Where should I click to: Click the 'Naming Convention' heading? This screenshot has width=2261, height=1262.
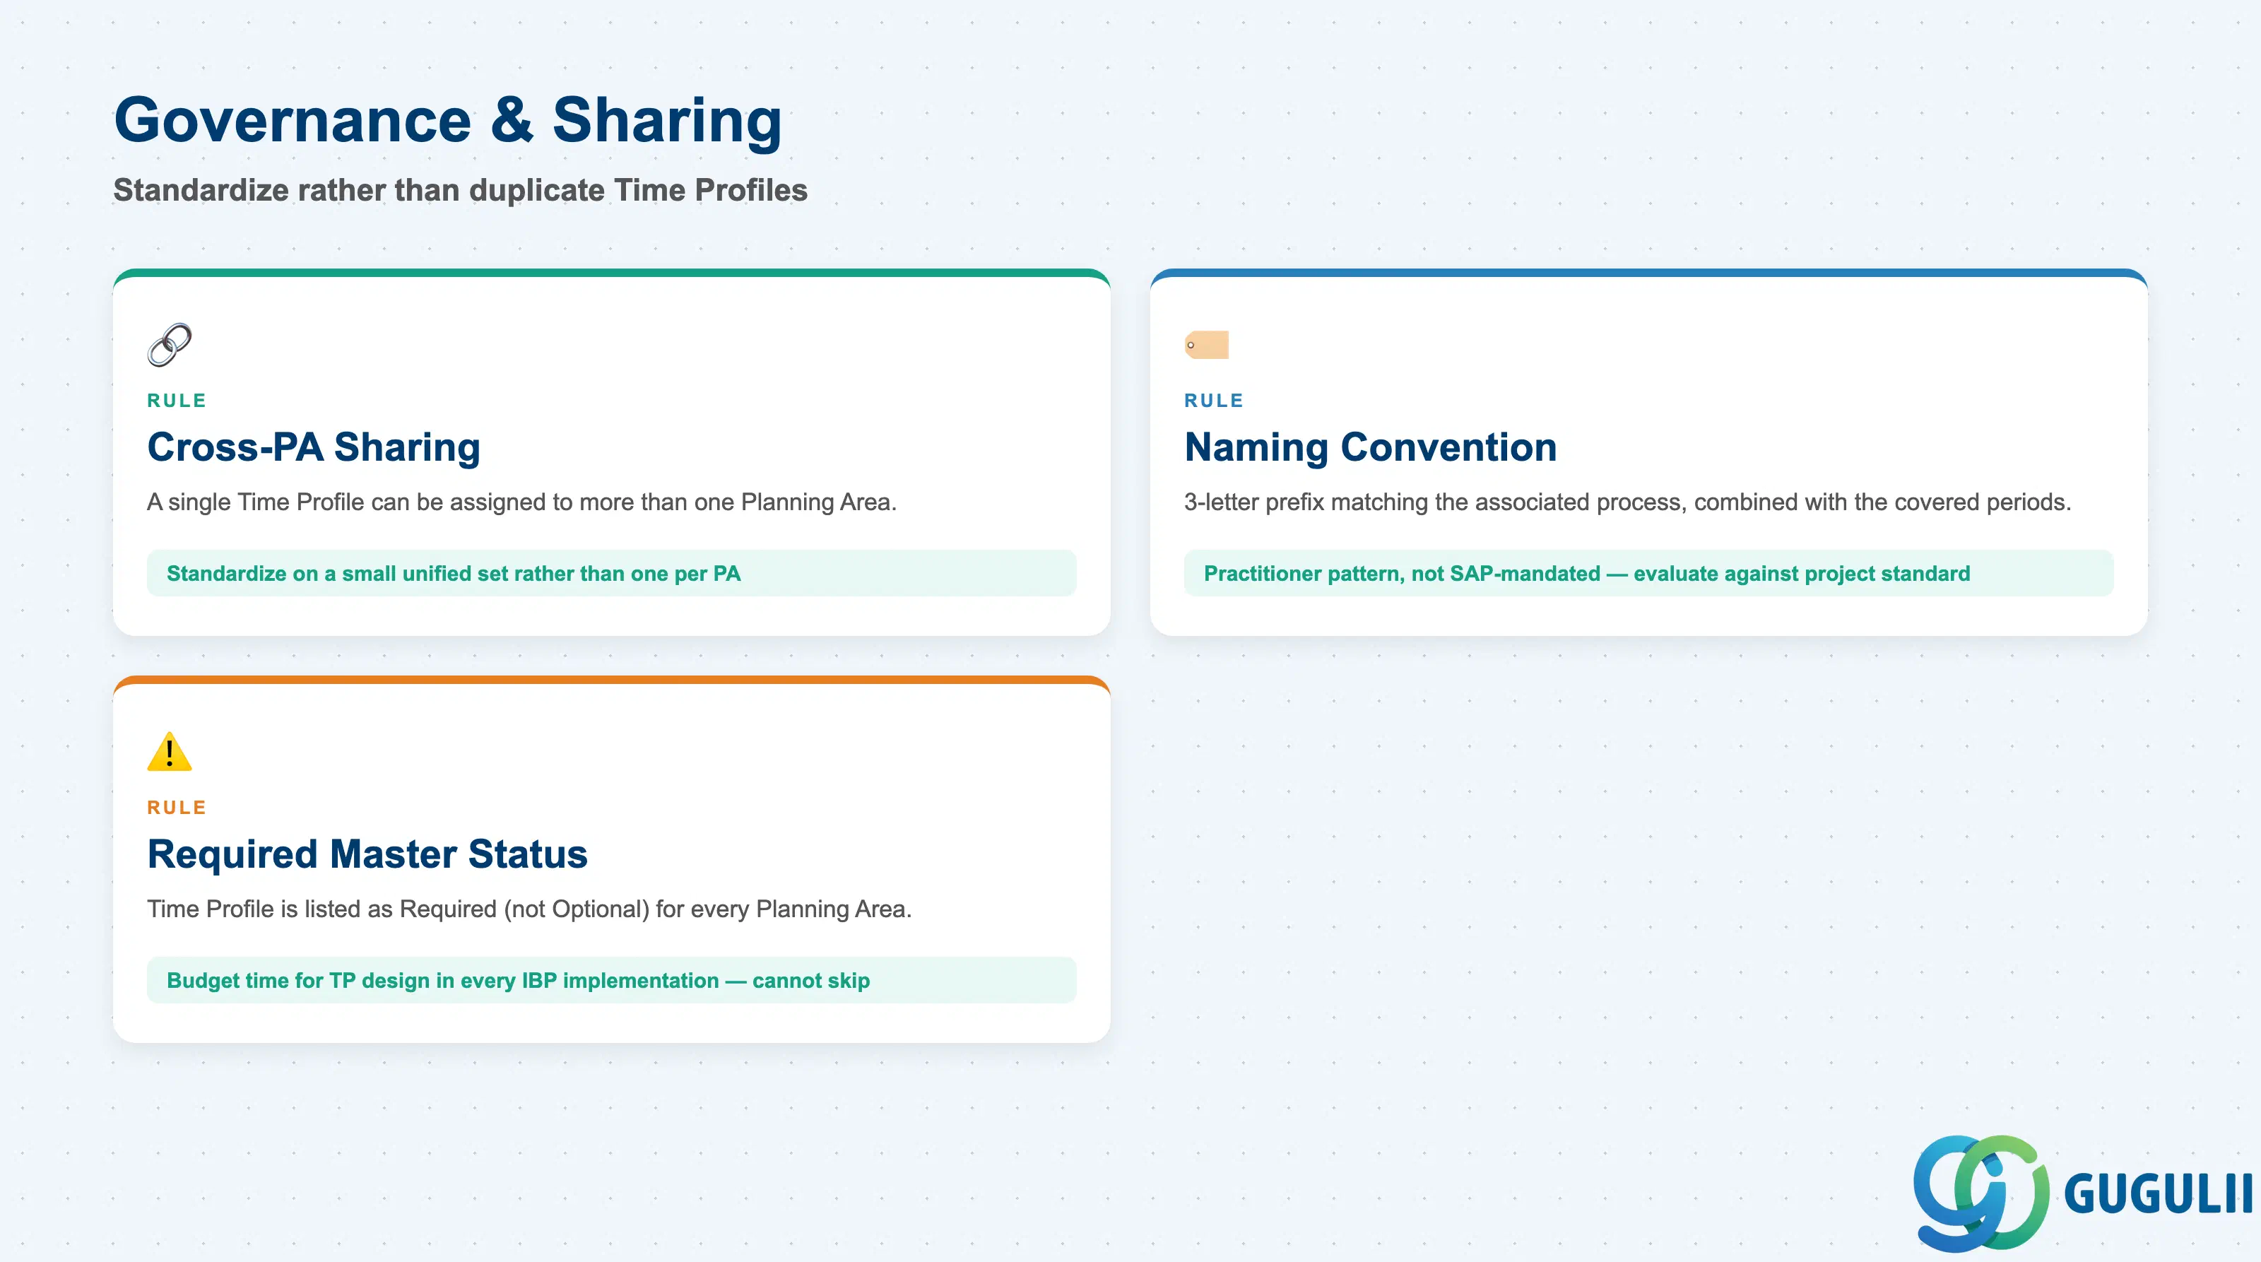1370,447
